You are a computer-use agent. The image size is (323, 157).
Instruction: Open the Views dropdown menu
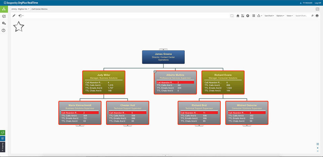(290, 16)
